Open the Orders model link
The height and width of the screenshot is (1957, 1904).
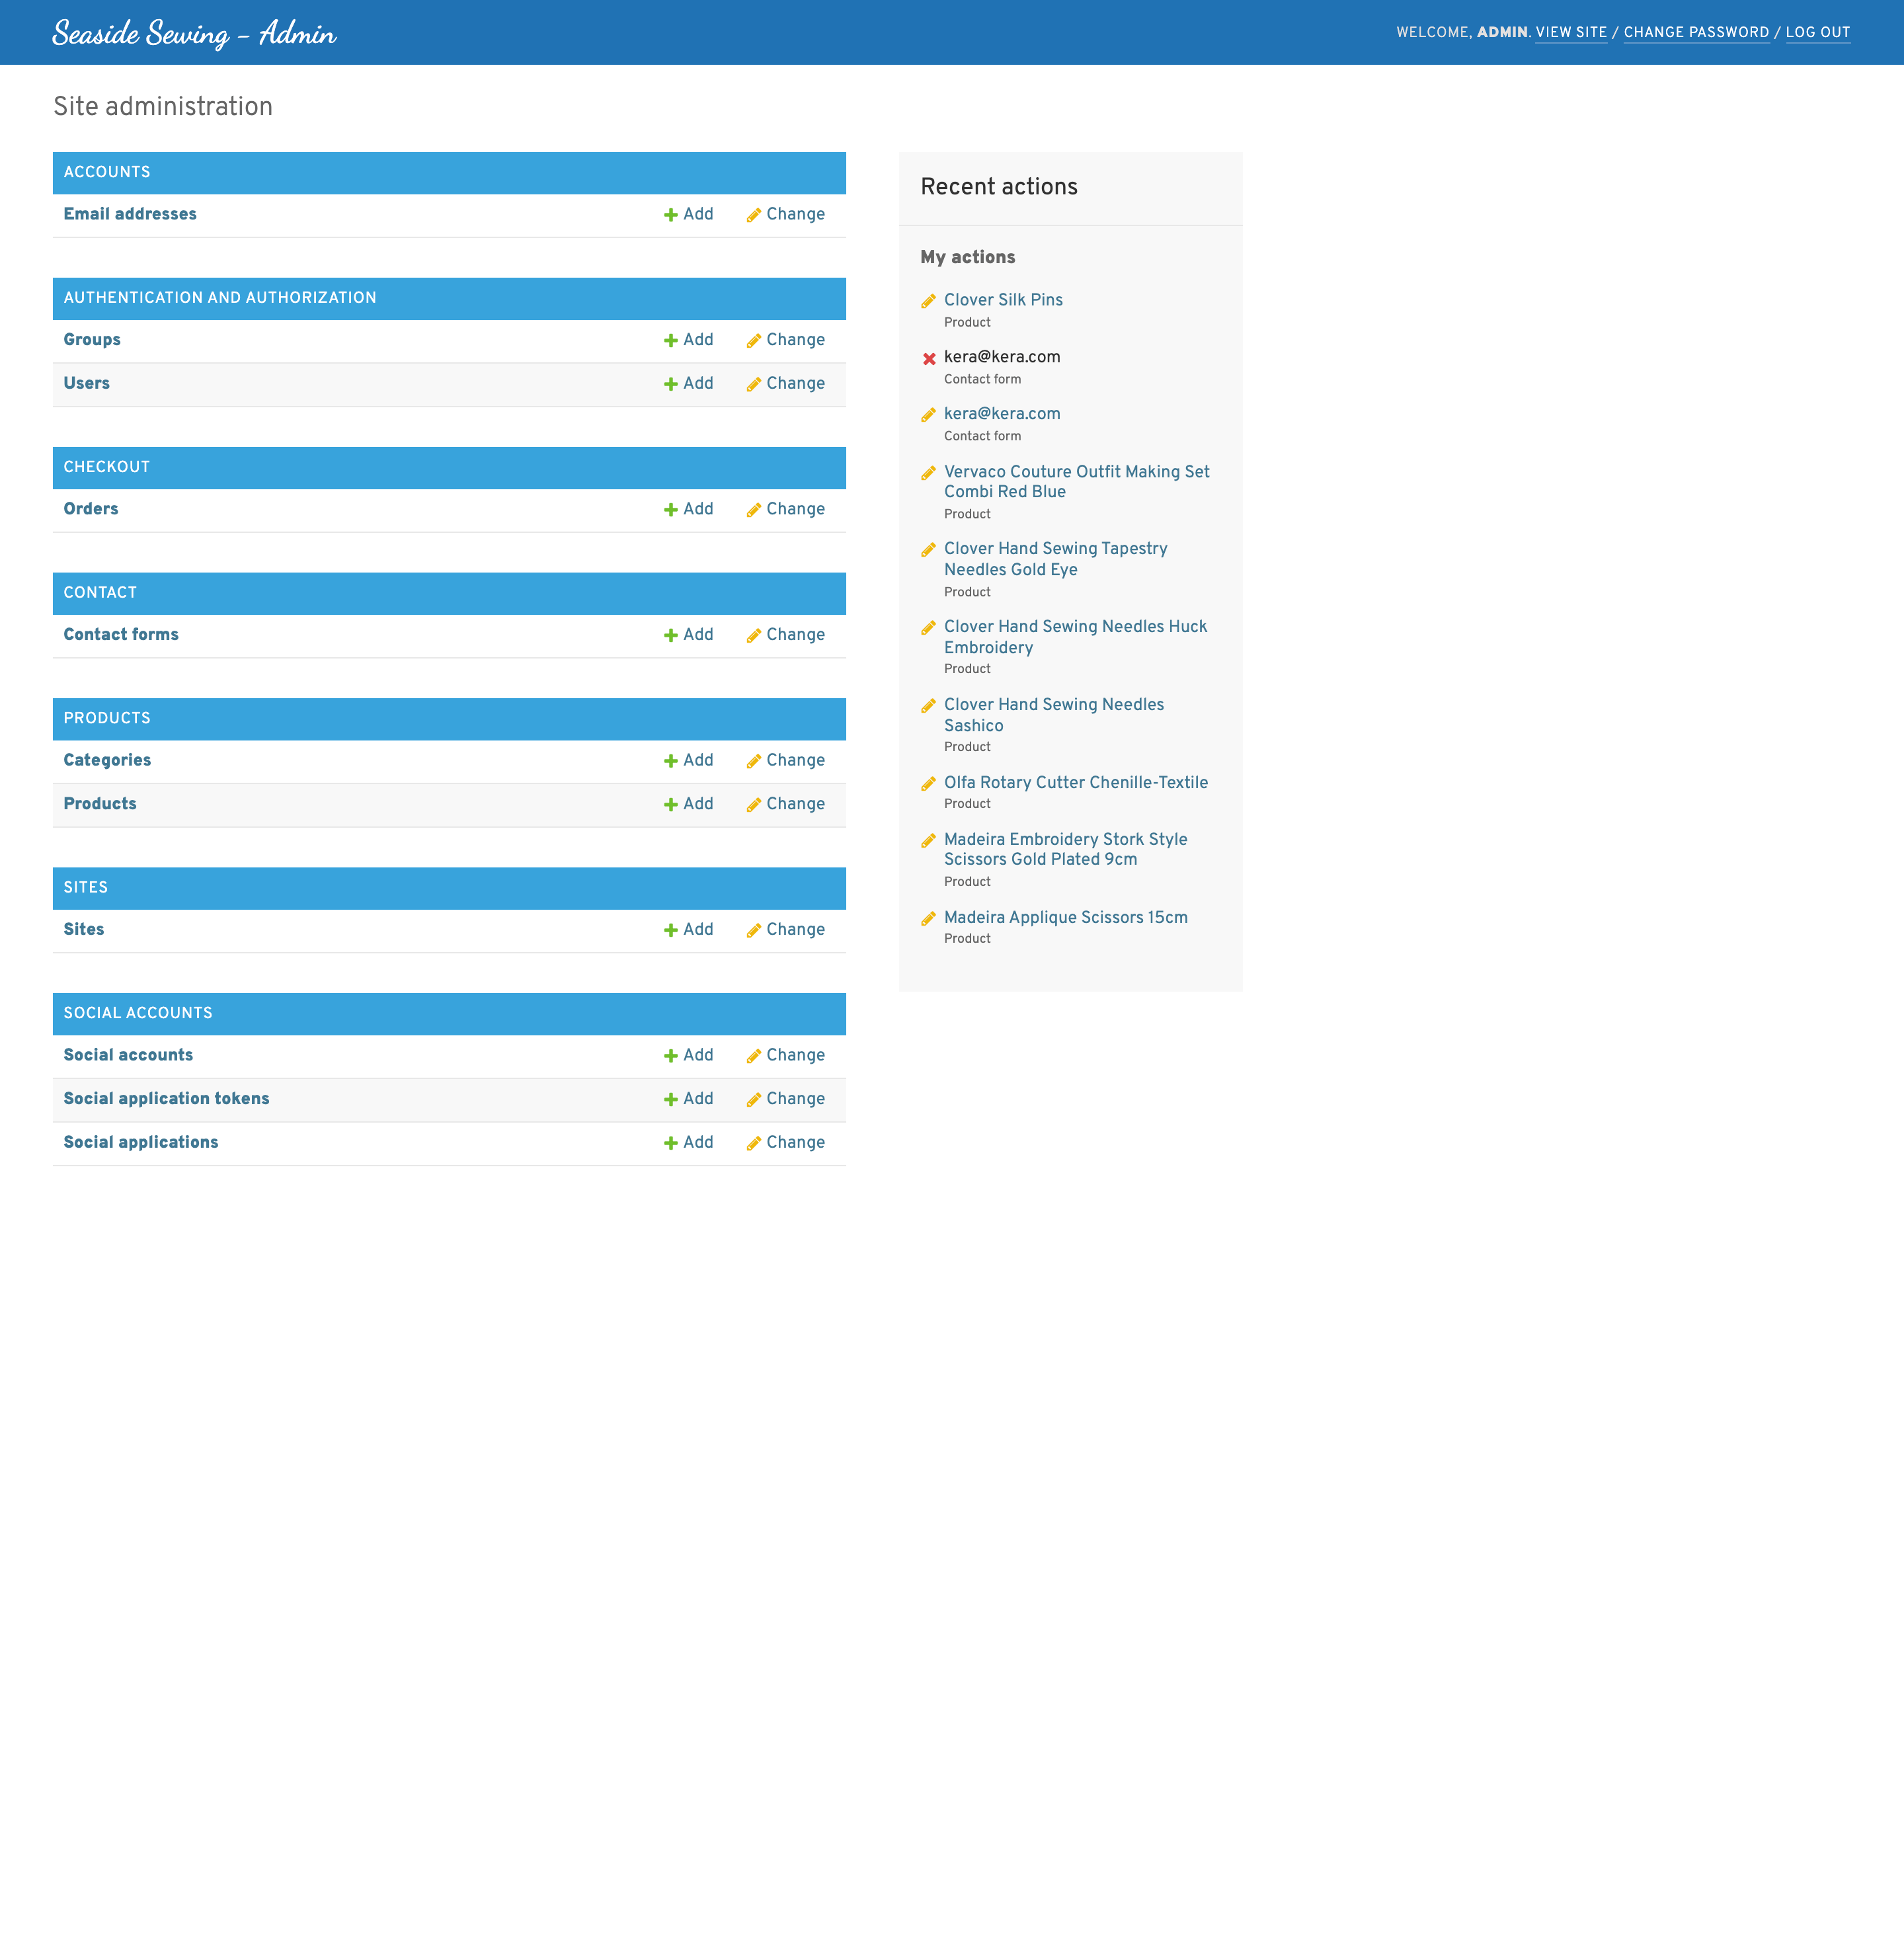pos(91,509)
